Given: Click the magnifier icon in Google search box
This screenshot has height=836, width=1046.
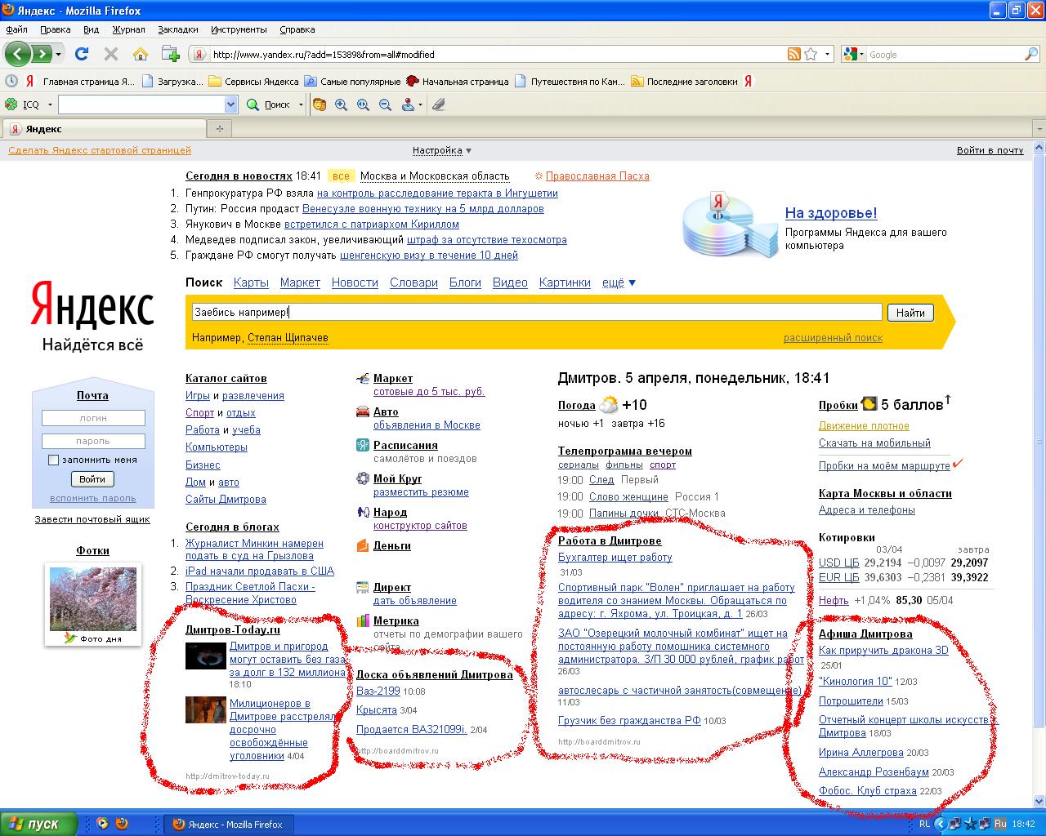Looking at the screenshot, I should 1031,54.
